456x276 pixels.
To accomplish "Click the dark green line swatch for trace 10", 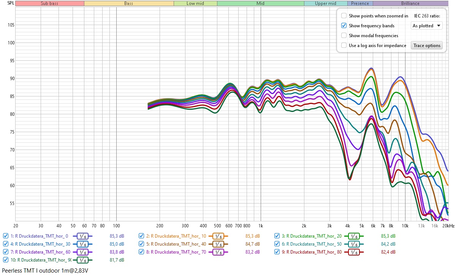I will click(x=83, y=260).
